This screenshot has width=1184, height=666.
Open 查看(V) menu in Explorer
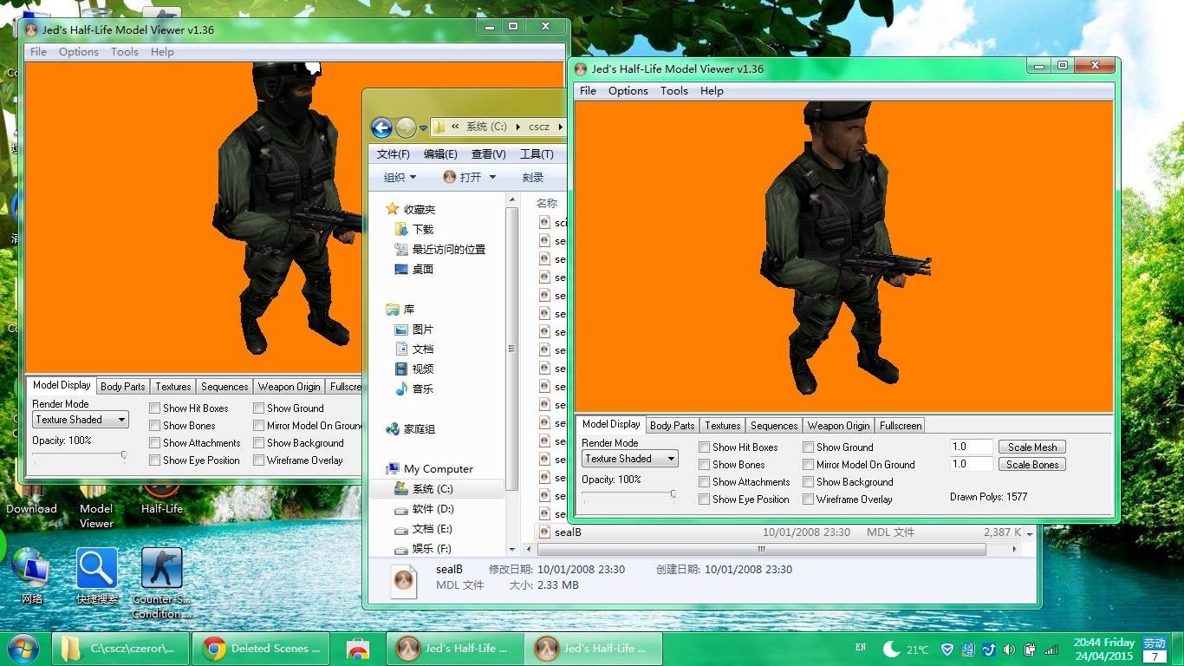click(488, 154)
